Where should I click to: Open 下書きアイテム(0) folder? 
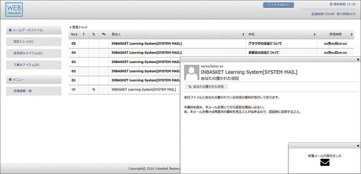click(x=34, y=65)
